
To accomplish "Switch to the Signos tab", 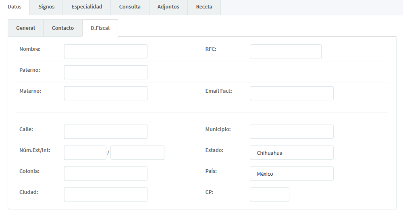I will coord(46,7).
